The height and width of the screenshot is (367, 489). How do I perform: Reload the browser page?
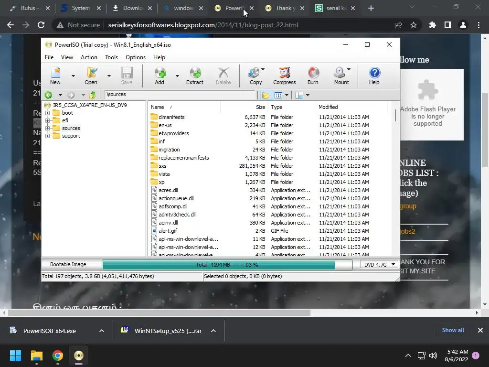[x=41, y=25]
